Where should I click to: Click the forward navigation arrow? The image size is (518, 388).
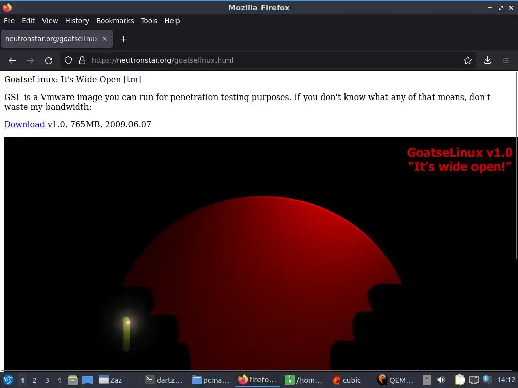click(x=30, y=61)
